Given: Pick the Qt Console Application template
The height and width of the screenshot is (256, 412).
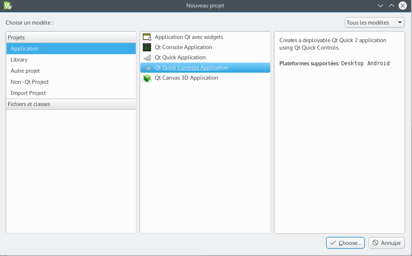Looking at the screenshot, I should point(205,47).
